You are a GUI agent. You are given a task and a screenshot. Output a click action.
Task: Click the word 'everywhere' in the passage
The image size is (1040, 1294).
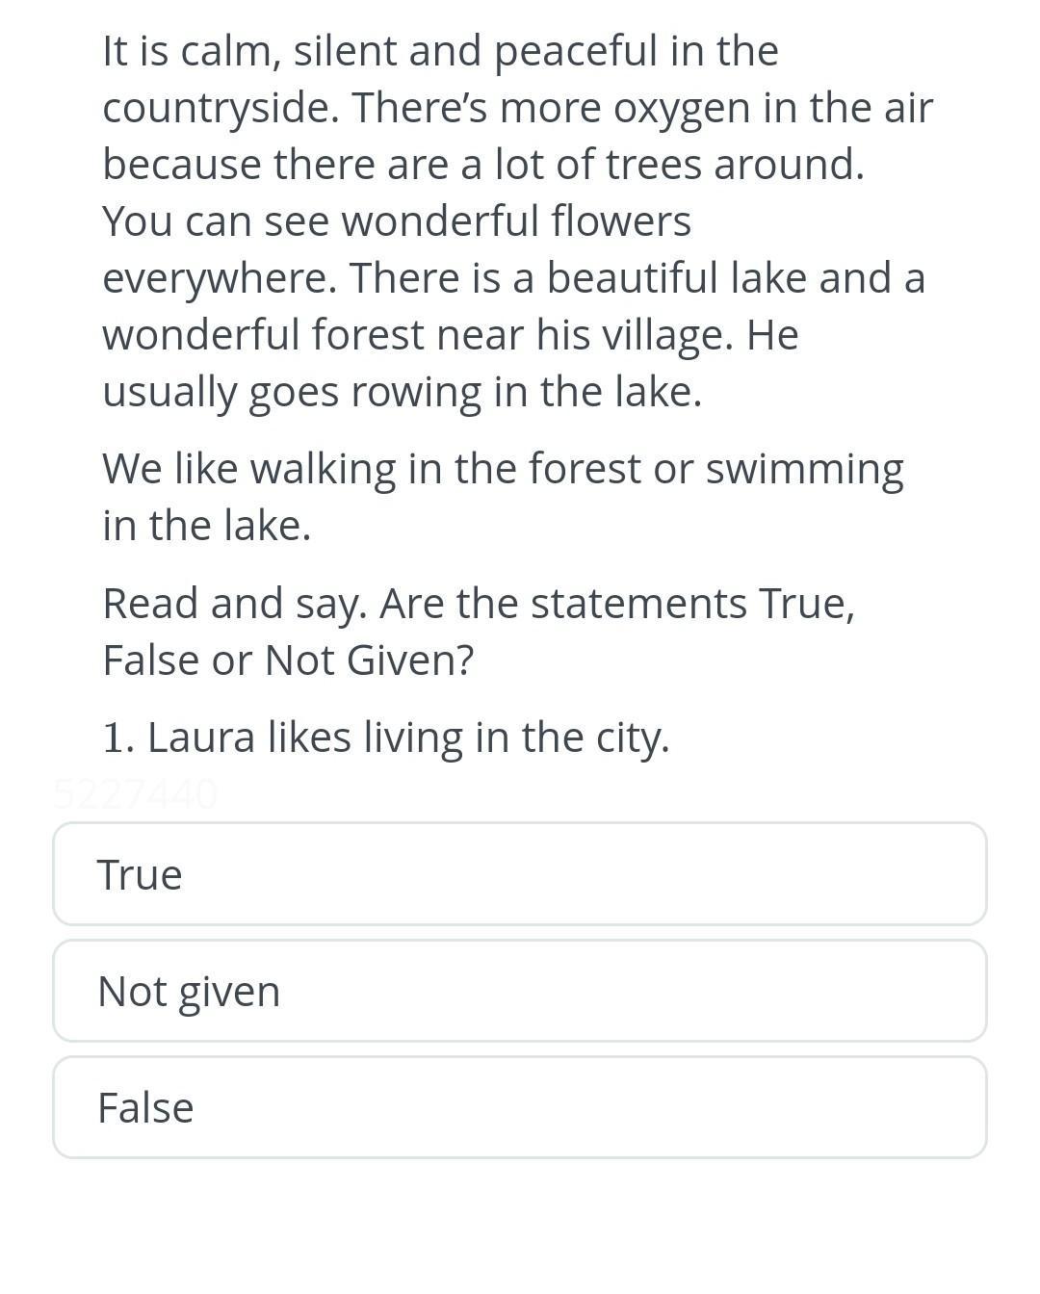[219, 278]
